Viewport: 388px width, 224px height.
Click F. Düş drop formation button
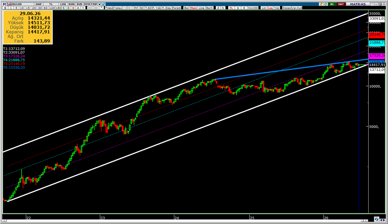tap(166, 8)
